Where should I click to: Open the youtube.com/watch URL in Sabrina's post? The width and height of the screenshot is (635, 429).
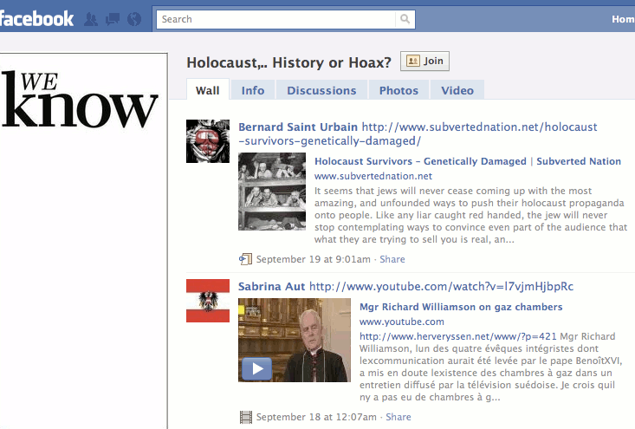(442, 286)
